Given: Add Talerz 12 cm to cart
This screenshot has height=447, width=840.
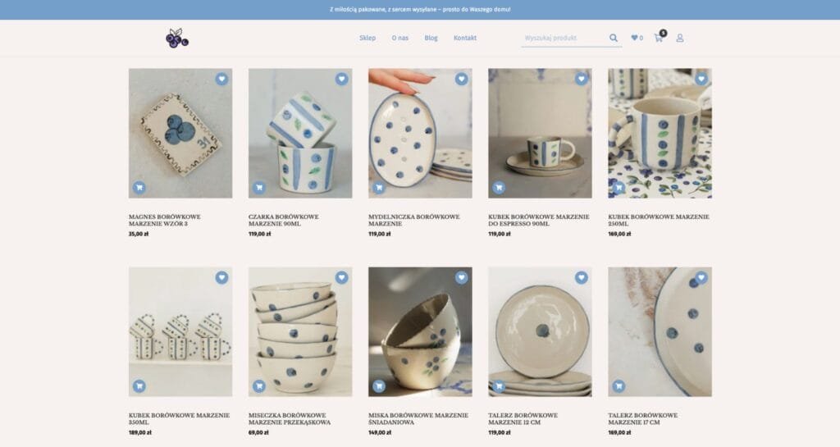Looking at the screenshot, I should (x=499, y=385).
